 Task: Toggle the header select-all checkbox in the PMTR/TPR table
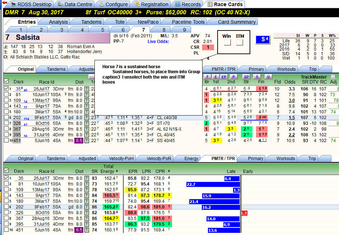pyautogui.click(x=6, y=170)
